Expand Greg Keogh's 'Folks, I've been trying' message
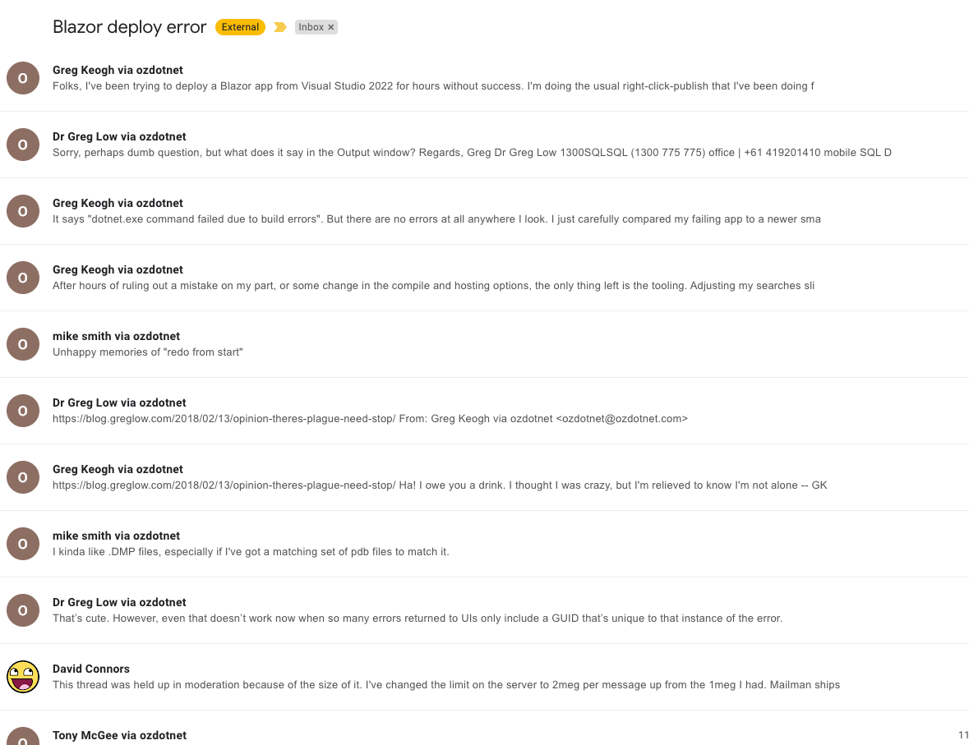The height and width of the screenshot is (745, 969). 485,79
